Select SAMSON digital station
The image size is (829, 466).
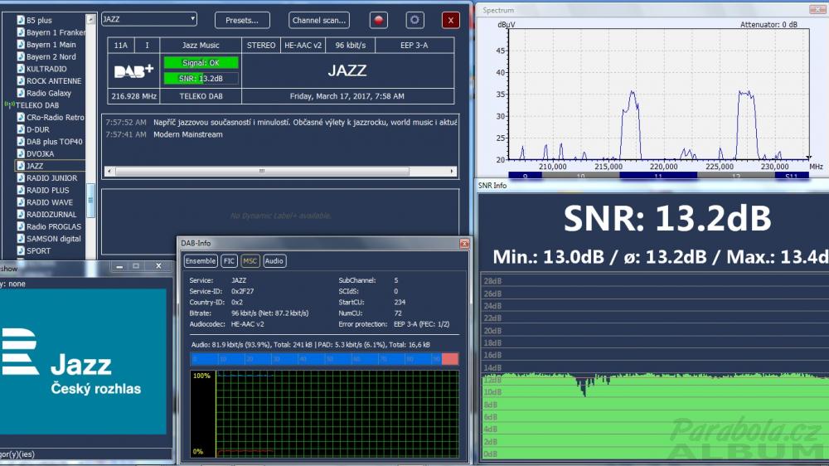click(x=54, y=239)
